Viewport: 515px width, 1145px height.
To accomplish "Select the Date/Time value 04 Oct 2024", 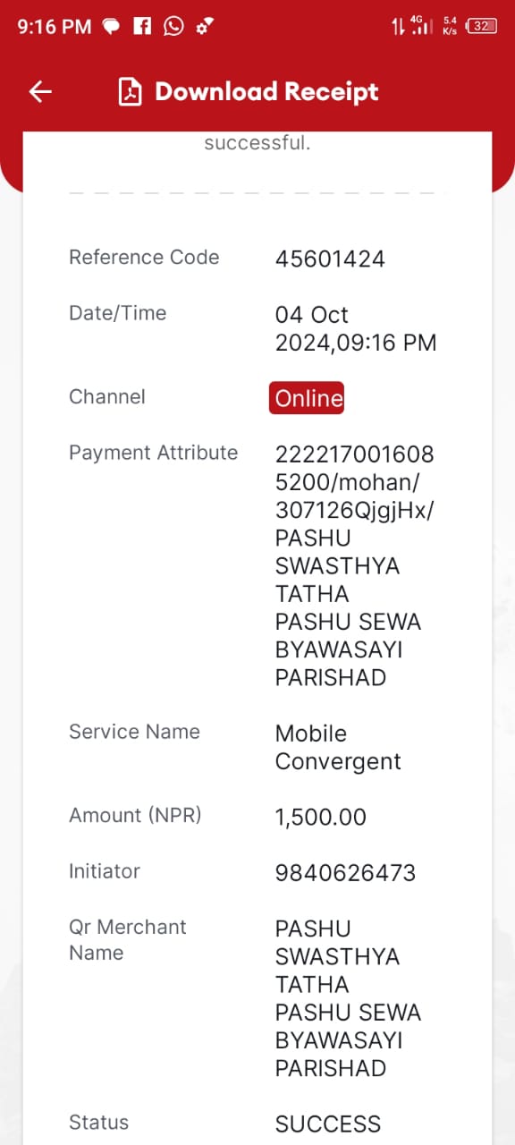I will click(356, 328).
